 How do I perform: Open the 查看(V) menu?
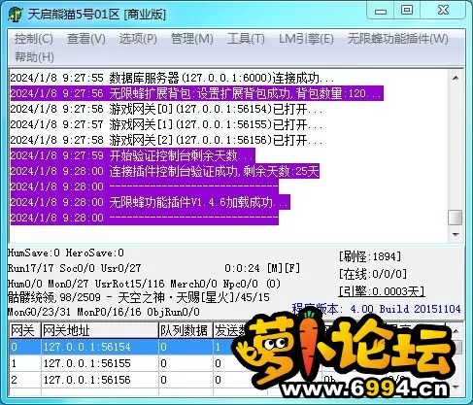point(86,39)
